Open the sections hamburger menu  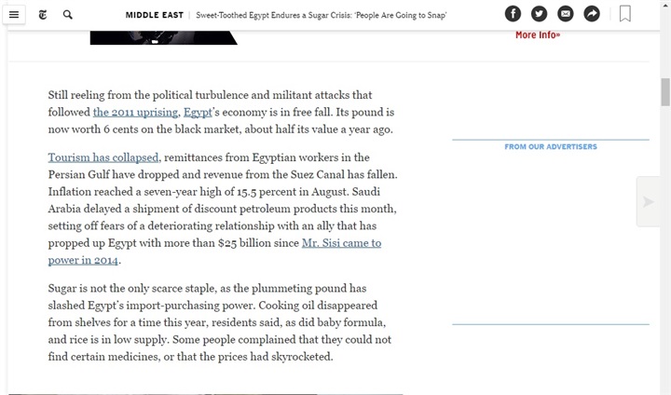pyautogui.click(x=14, y=15)
